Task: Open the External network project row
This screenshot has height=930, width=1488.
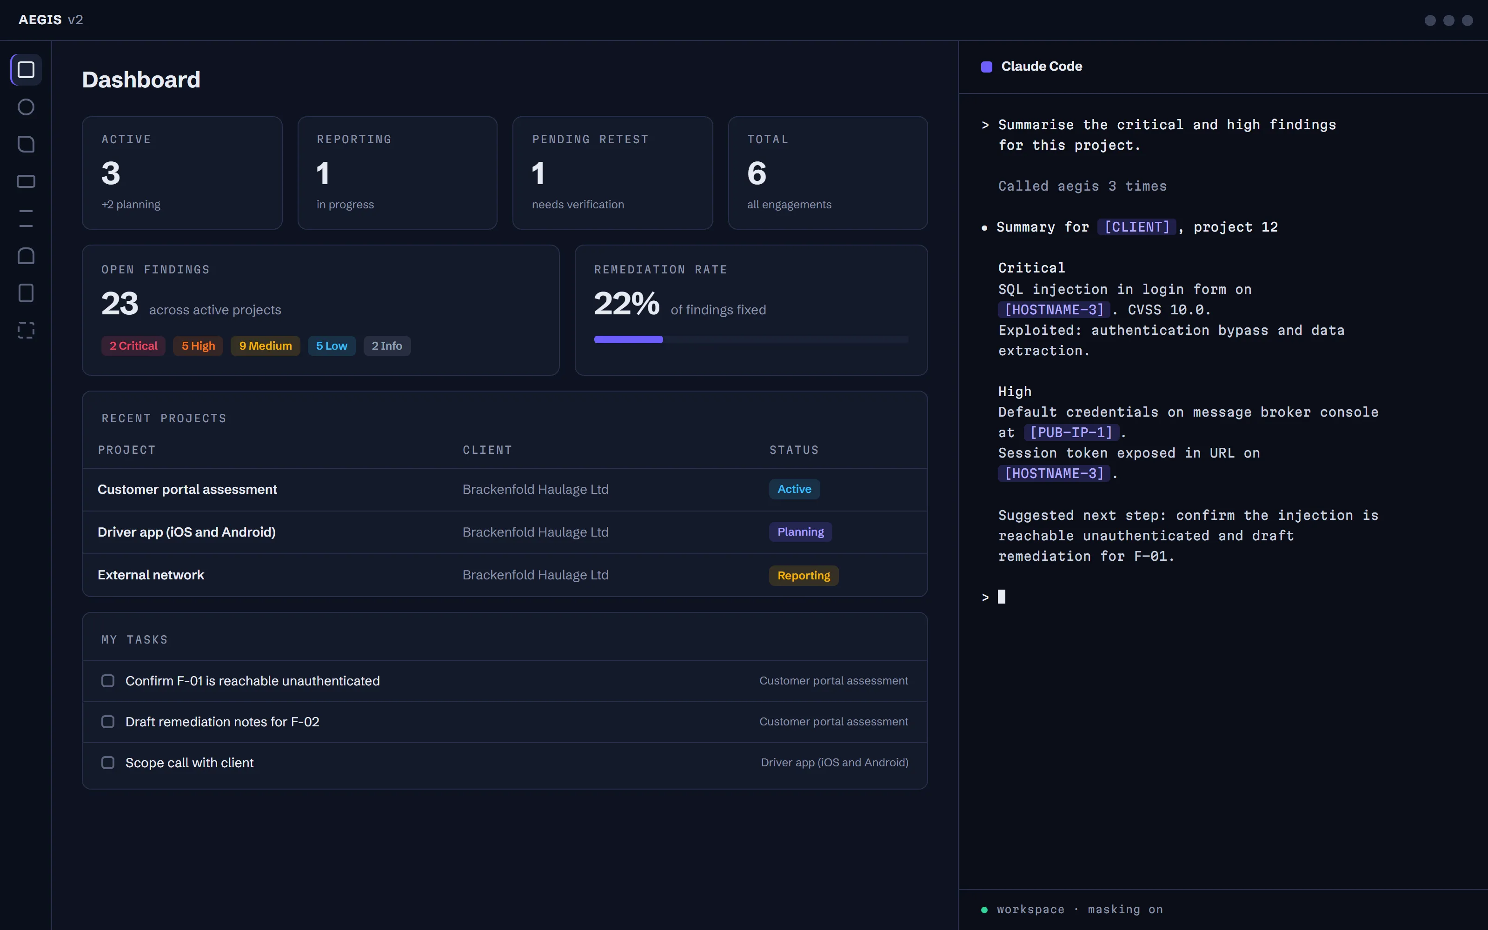Action: [x=504, y=575]
